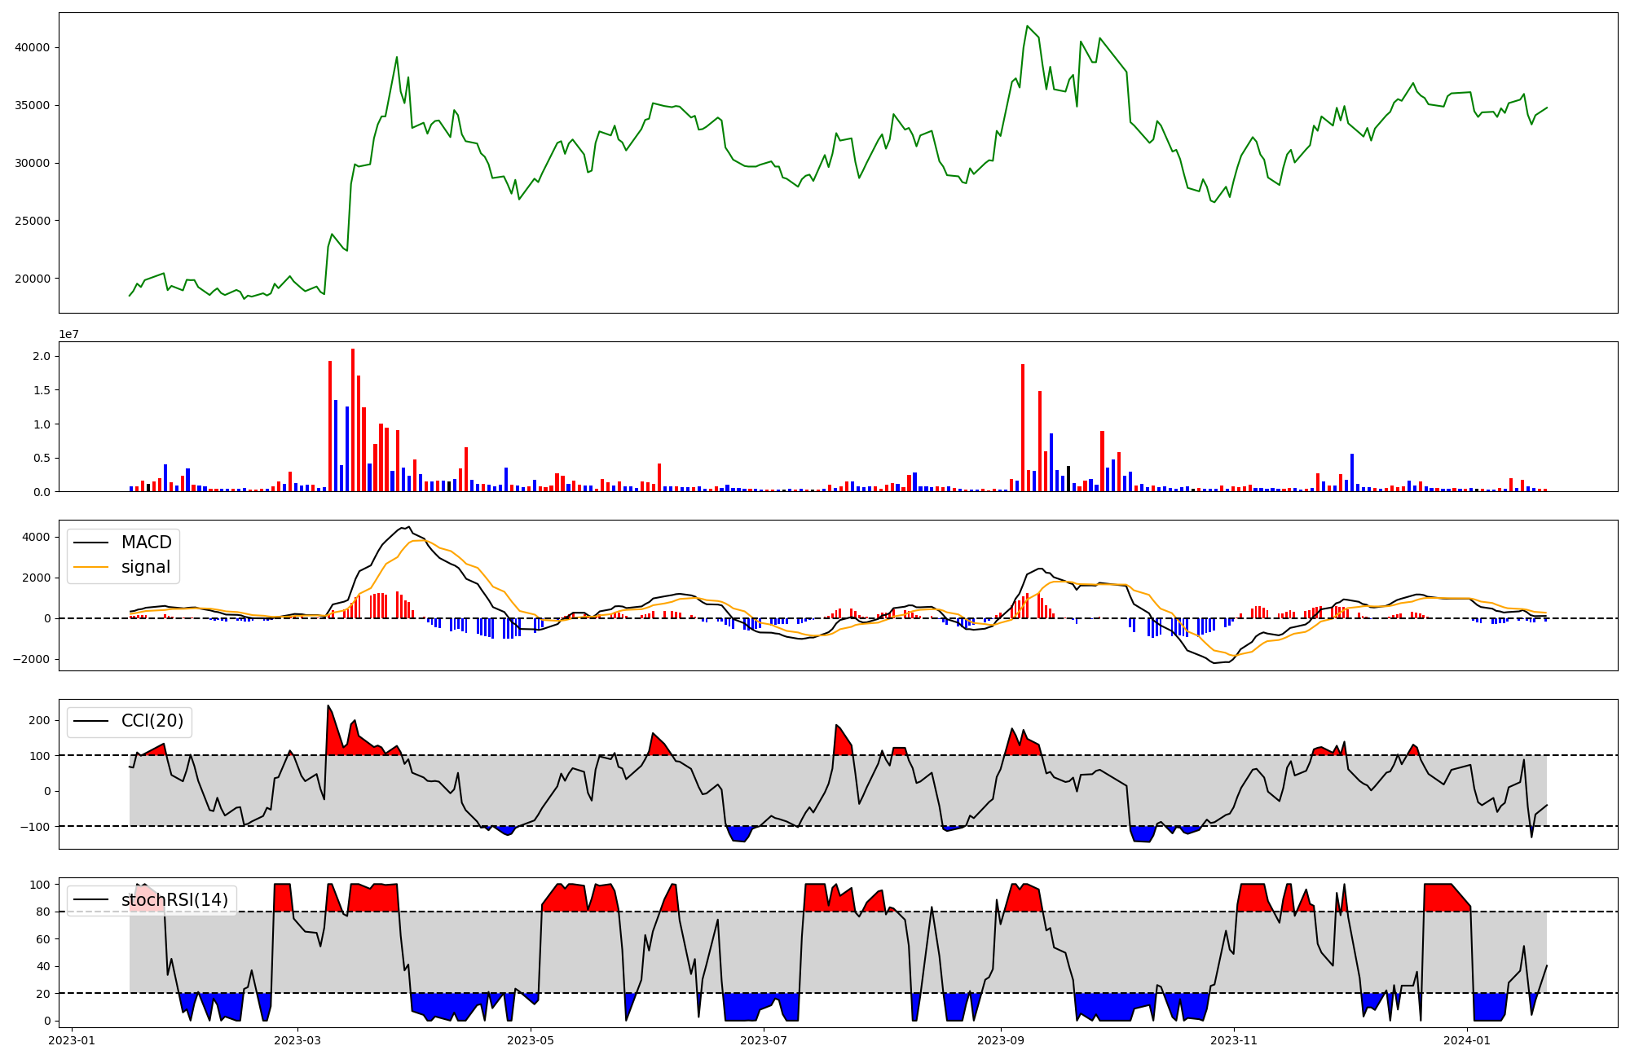Click the 2.0 volume axis tick
1630x1059 pixels.
[42, 356]
